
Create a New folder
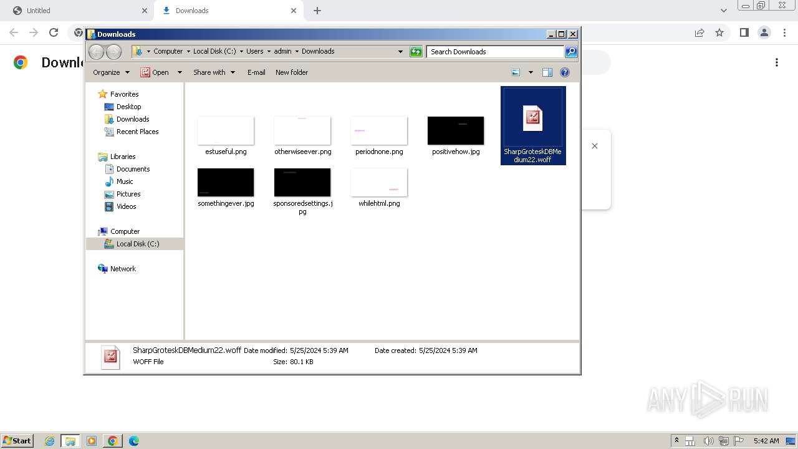click(292, 72)
